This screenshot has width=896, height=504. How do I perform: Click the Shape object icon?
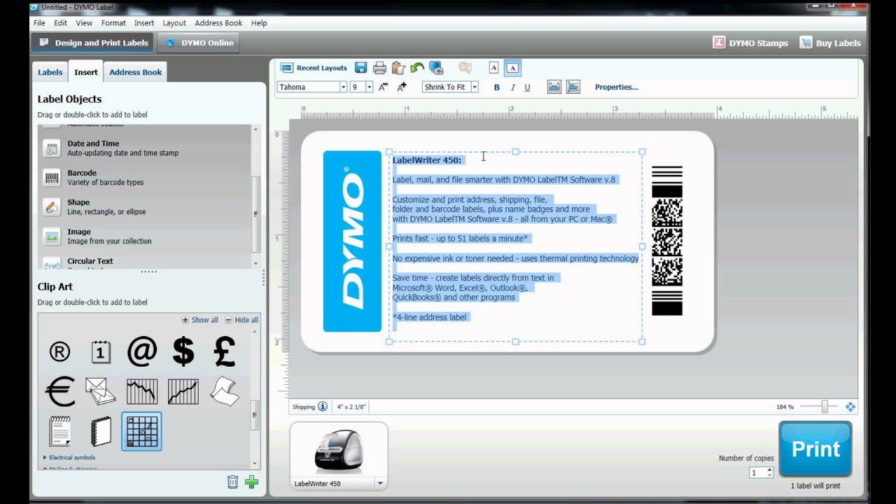tap(52, 207)
